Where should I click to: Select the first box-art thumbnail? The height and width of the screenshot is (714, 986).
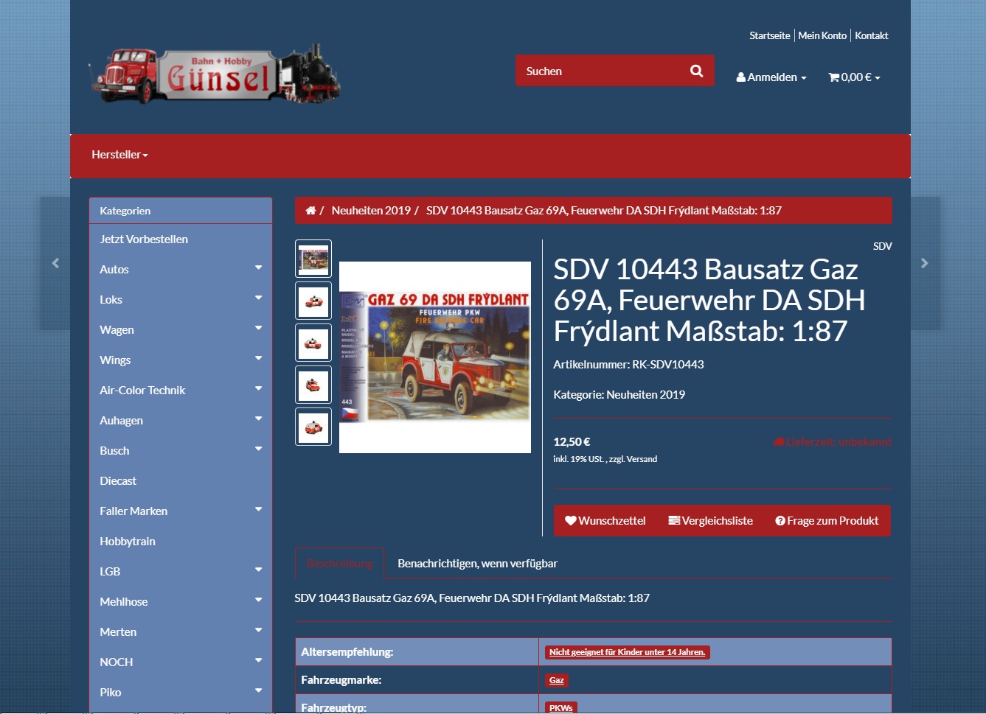[x=313, y=259]
